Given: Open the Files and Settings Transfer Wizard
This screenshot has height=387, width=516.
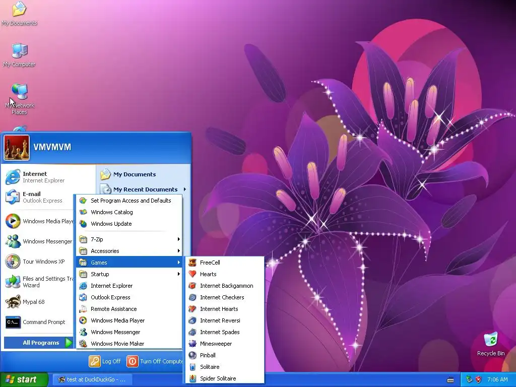Looking at the screenshot, I should tap(39, 282).
